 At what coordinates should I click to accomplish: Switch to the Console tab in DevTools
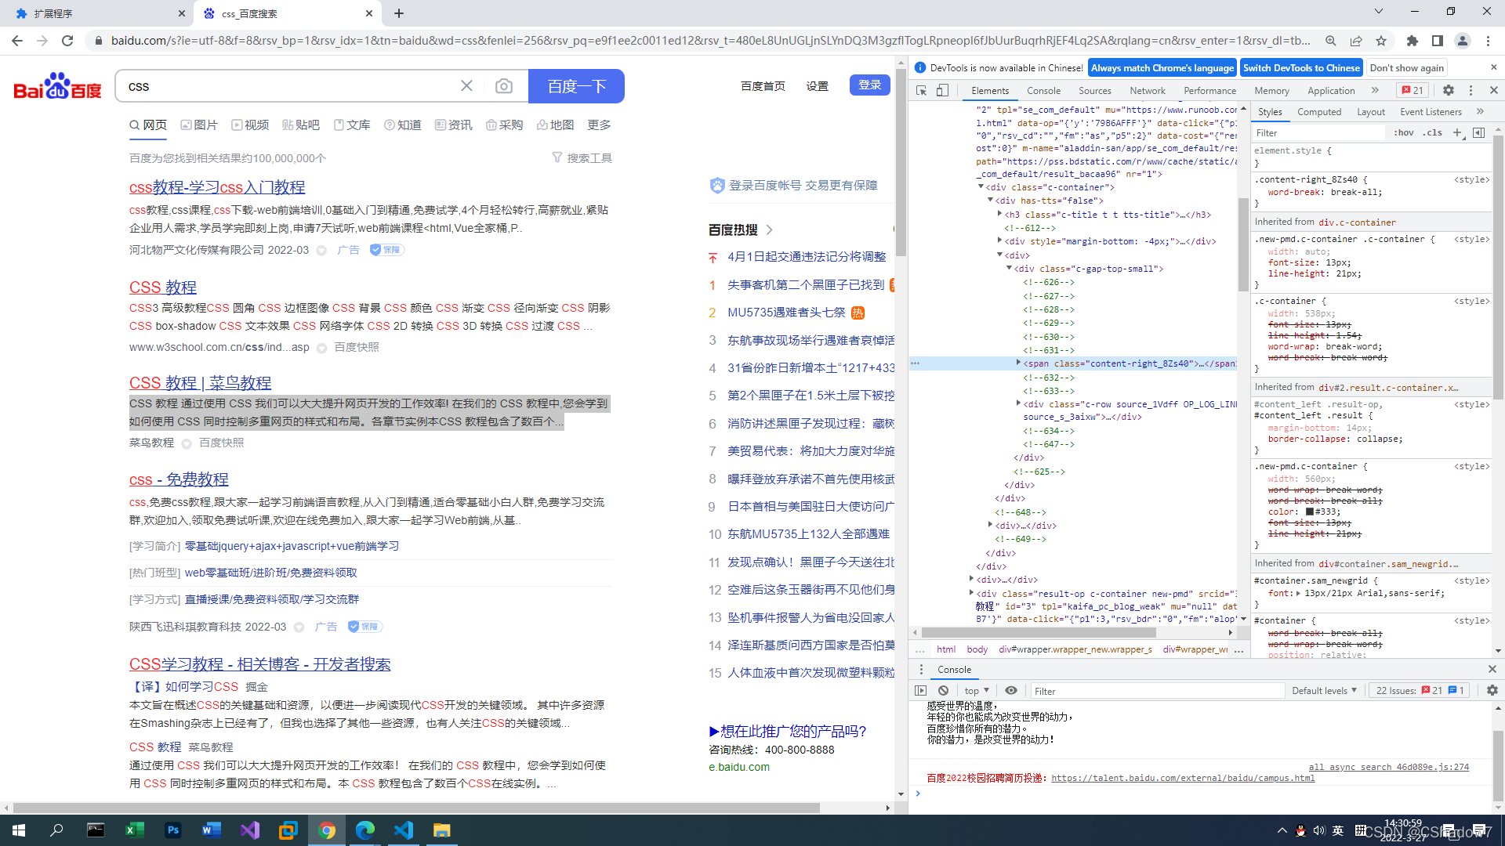(x=1043, y=91)
